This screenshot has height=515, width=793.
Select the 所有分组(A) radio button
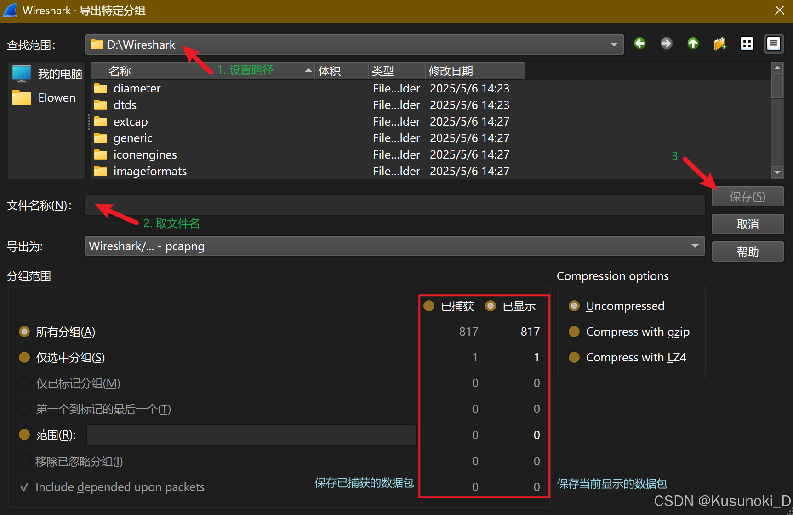coord(24,332)
